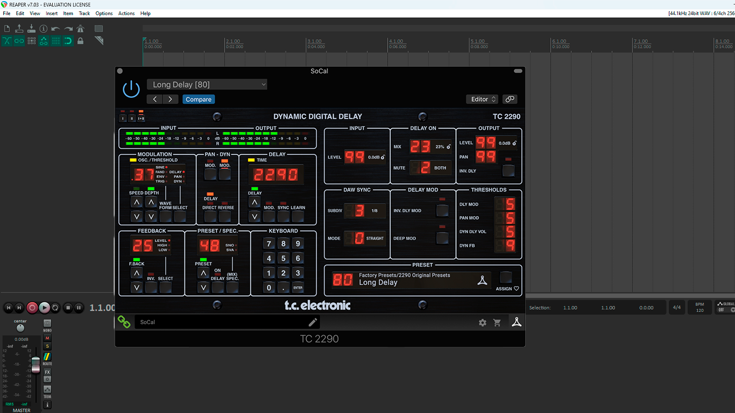The image size is (735, 413).
Task: Click the DELAY ON MIX value 23
Action: (x=421, y=146)
